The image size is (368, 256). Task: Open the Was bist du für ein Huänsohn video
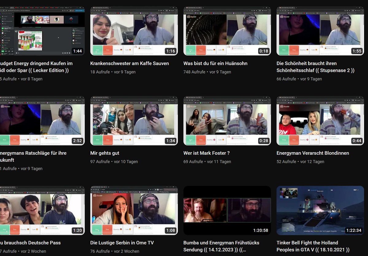tap(227, 31)
